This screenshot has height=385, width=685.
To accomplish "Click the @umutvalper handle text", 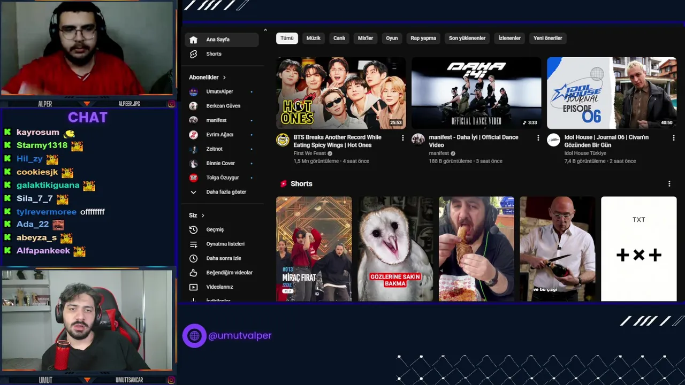I will click(x=240, y=336).
